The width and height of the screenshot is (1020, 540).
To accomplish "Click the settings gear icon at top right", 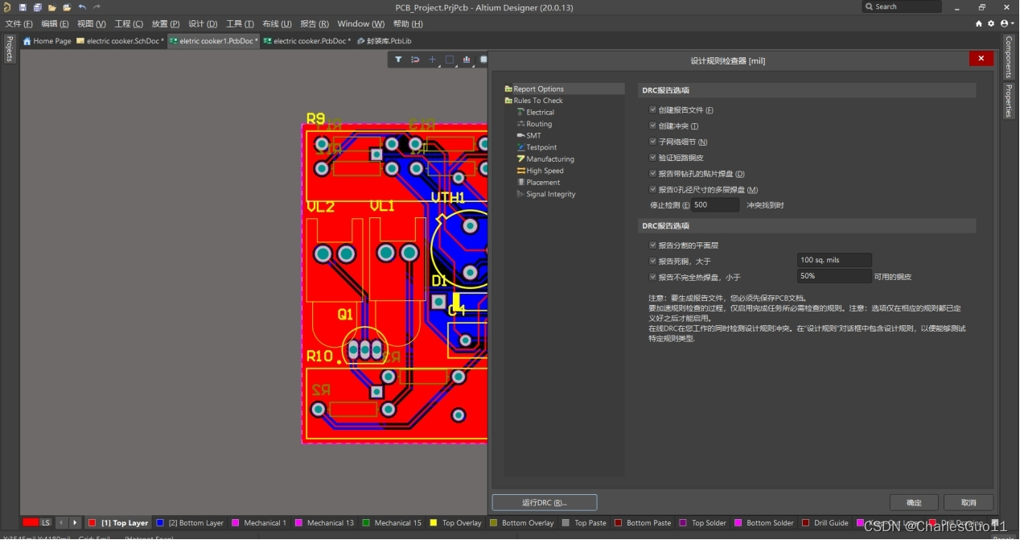I will coord(991,23).
